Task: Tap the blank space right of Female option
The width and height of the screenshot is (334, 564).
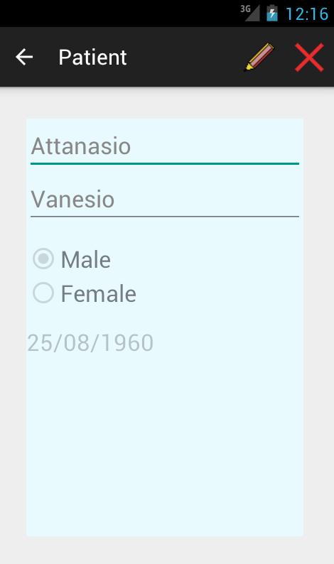Action: (x=220, y=293)
